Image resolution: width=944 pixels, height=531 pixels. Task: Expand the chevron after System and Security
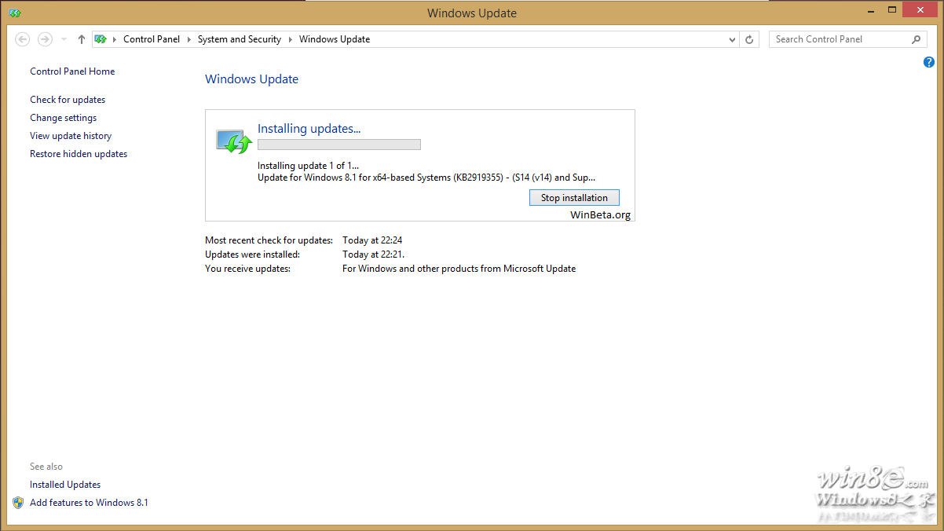tap(291, 39)
